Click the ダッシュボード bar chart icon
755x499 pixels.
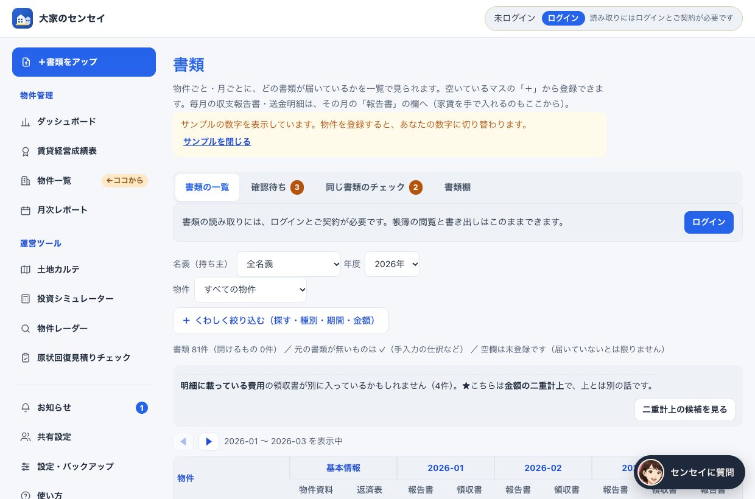26,122
